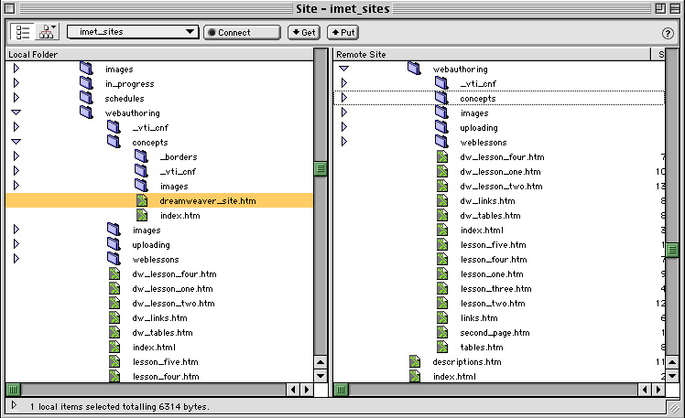Select the local in_progress folder icon
The image size is (685, 418).
point(86,83)
